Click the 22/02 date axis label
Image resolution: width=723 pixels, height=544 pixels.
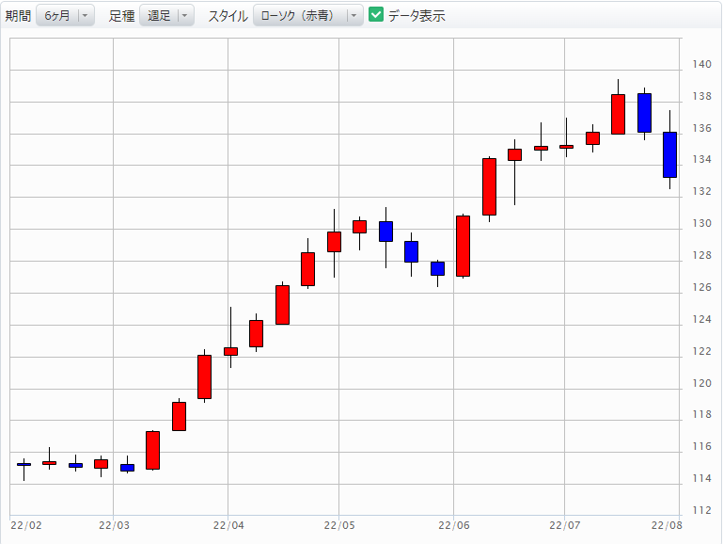(25, 525)
